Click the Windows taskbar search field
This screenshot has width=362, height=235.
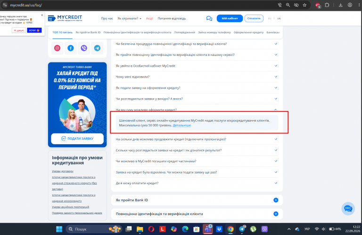[x=94, y=229]
